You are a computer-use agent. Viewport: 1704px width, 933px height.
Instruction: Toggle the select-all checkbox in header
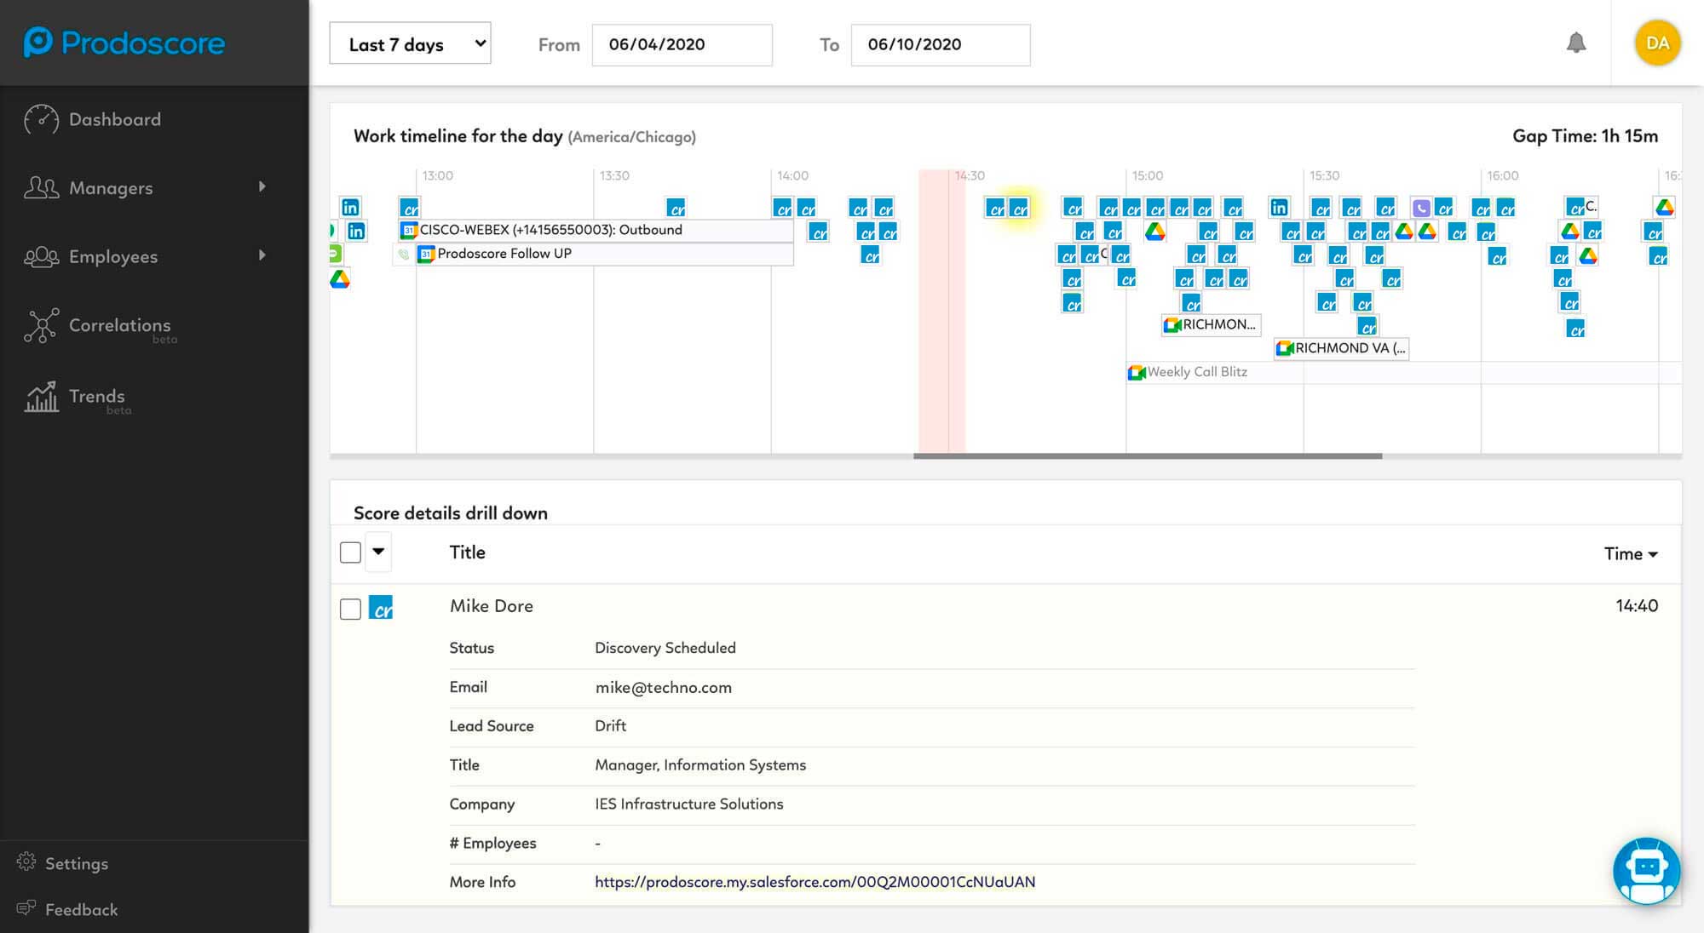point(350,552)
